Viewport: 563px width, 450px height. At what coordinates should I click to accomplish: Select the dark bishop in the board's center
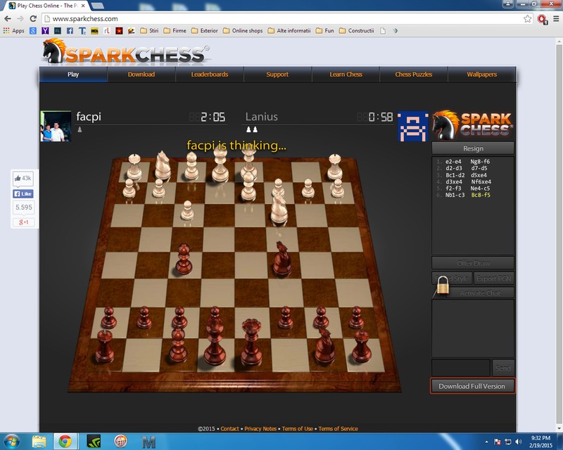tap(184, 259)
